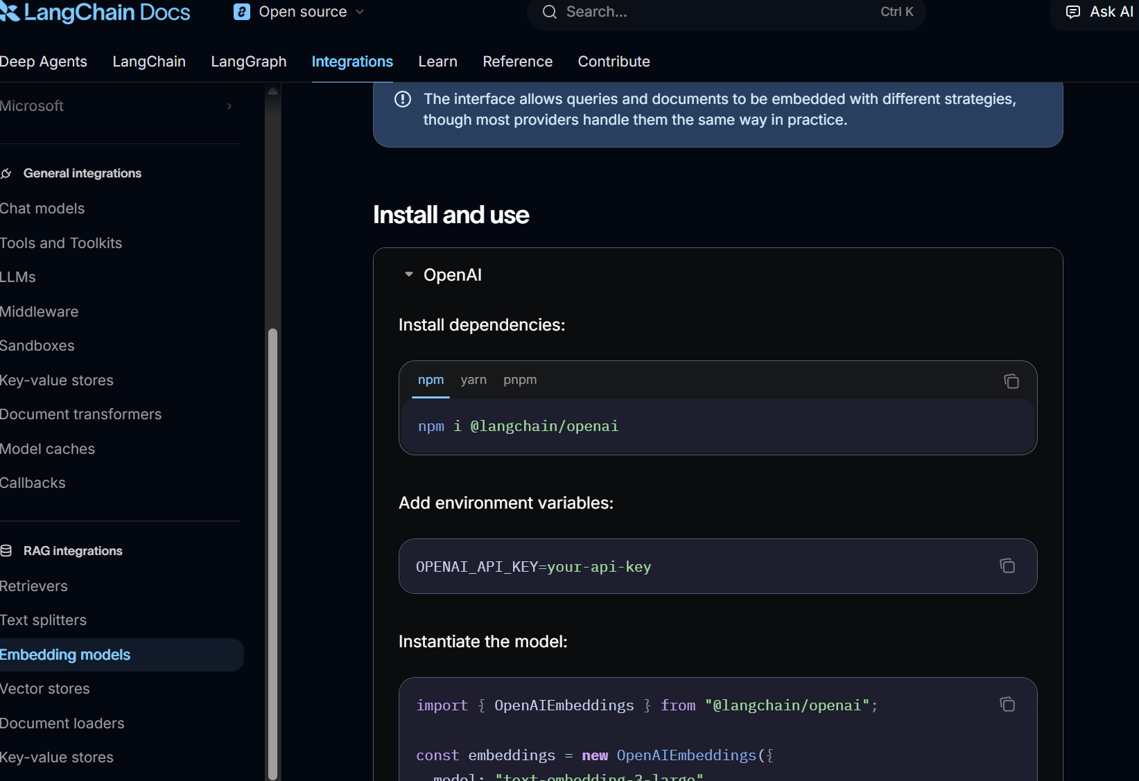Click the npm i @langchain/openai command text
This screenshot has height=781, width=1139.
pos(519,426)
